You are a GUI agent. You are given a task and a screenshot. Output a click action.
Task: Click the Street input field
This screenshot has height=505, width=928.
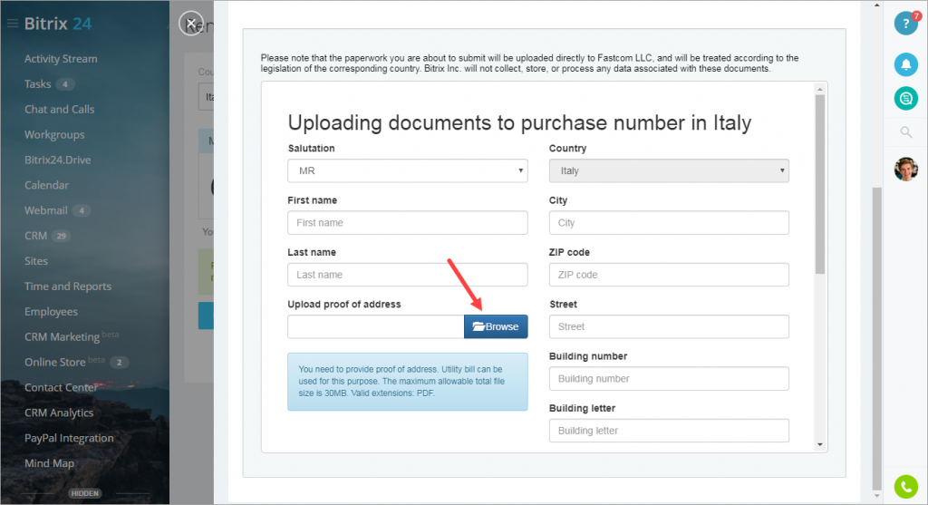(669, 326)
